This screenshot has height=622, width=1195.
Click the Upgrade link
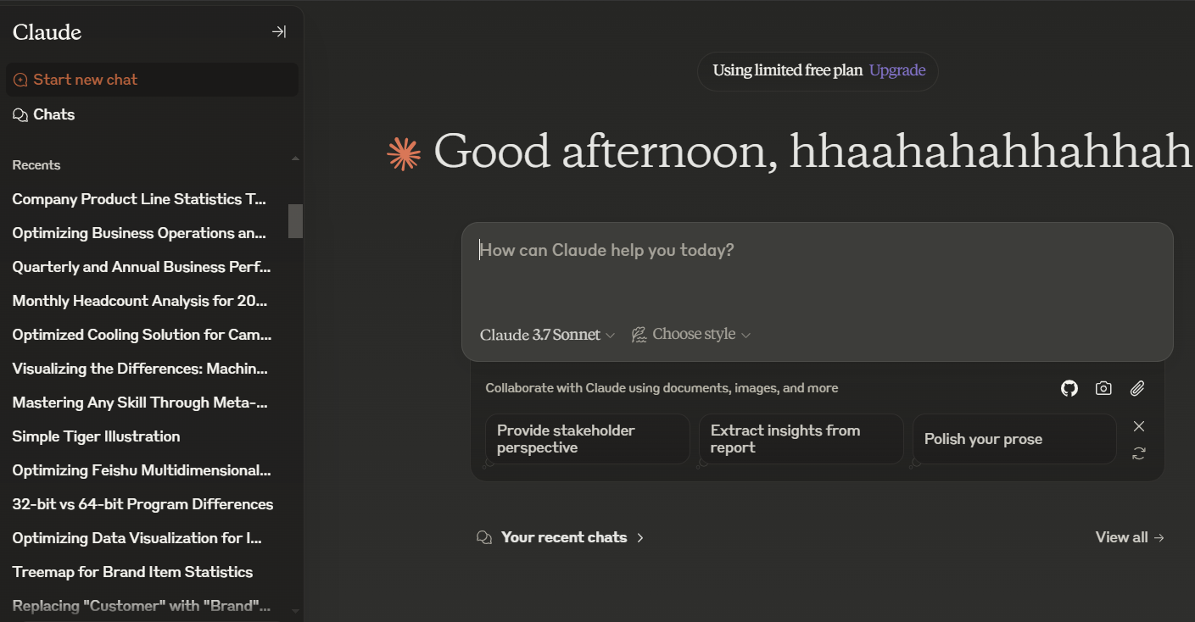coord(897,70)
